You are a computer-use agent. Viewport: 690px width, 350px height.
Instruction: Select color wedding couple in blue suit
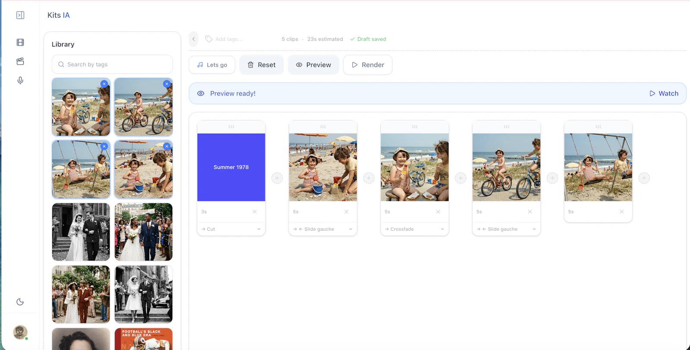pyautogui.click(x=144, y=232)
